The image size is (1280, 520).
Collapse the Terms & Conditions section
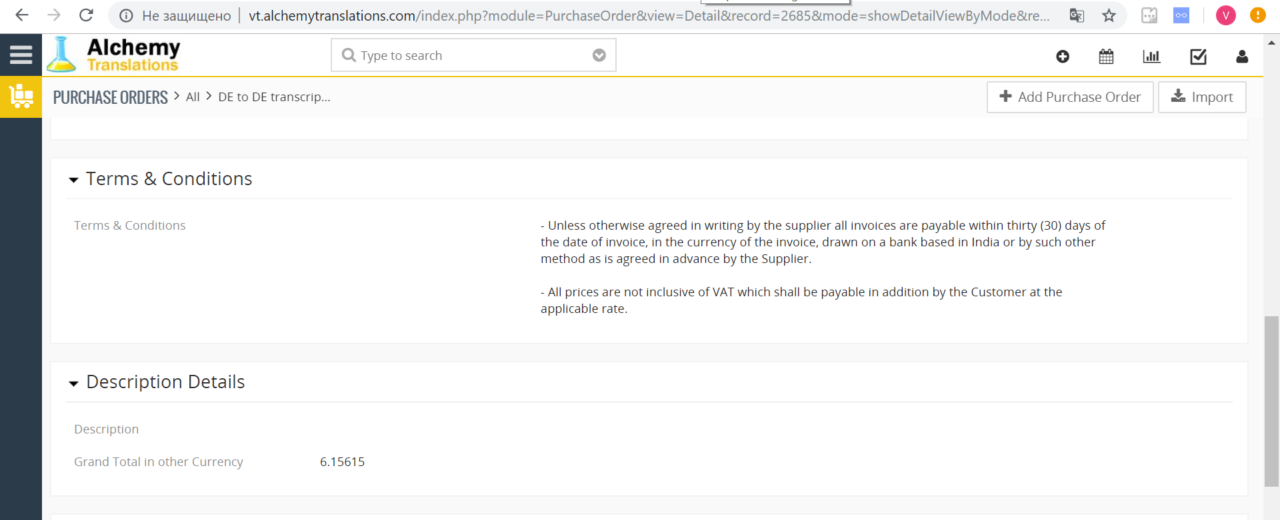[73, 180]
